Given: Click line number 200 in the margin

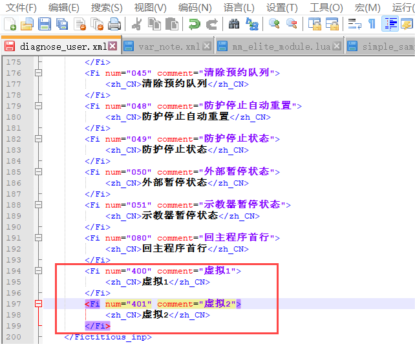Looking at the screenshot, I should pos(14,337).
